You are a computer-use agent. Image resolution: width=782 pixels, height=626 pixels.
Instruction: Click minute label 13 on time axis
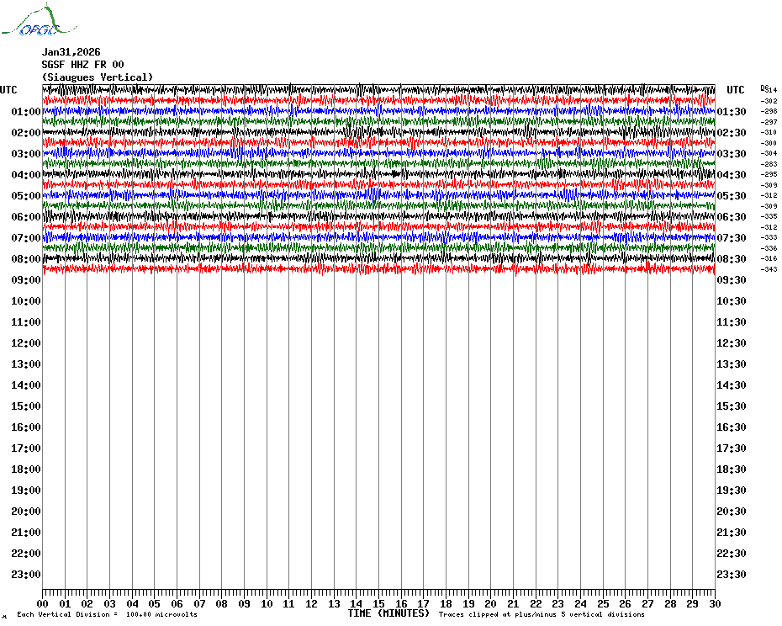334,603
